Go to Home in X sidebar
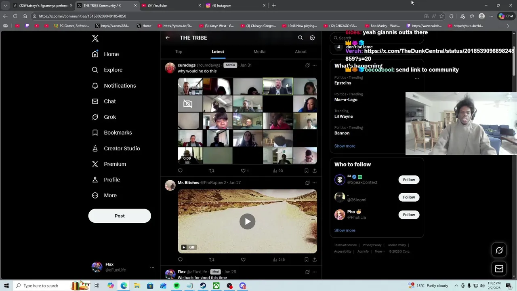The image size is (517, 291). [x=106, y=54]
